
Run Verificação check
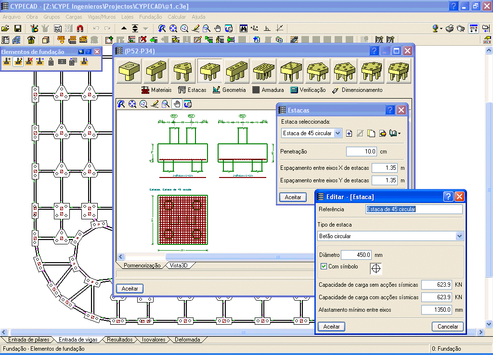click(x=308, y=90)
